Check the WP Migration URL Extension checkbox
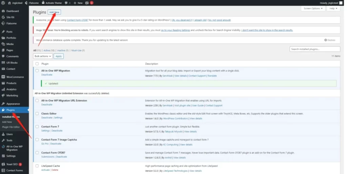The width and height of the screenshot is (347, 174). 37,100
